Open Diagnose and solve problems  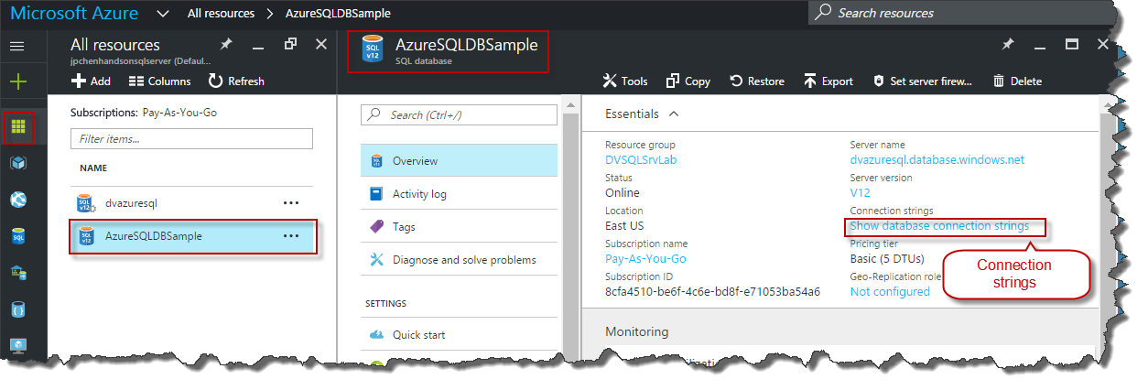(x=459, y=260)
